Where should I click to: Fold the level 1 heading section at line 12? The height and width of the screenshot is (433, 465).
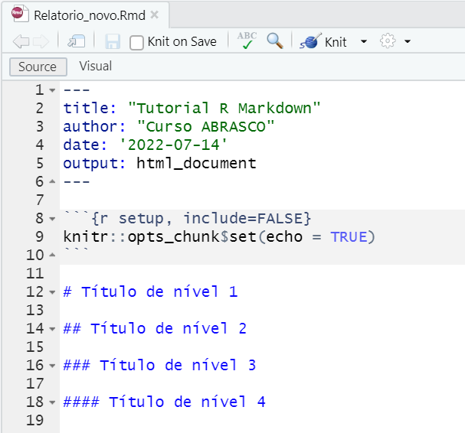[52, 292]
